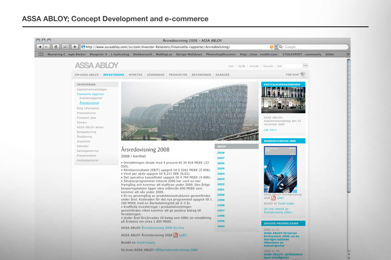Select PRODUKTER in the navigation bar
This screenshot has height=260, width=391.
tap(178, 75)
